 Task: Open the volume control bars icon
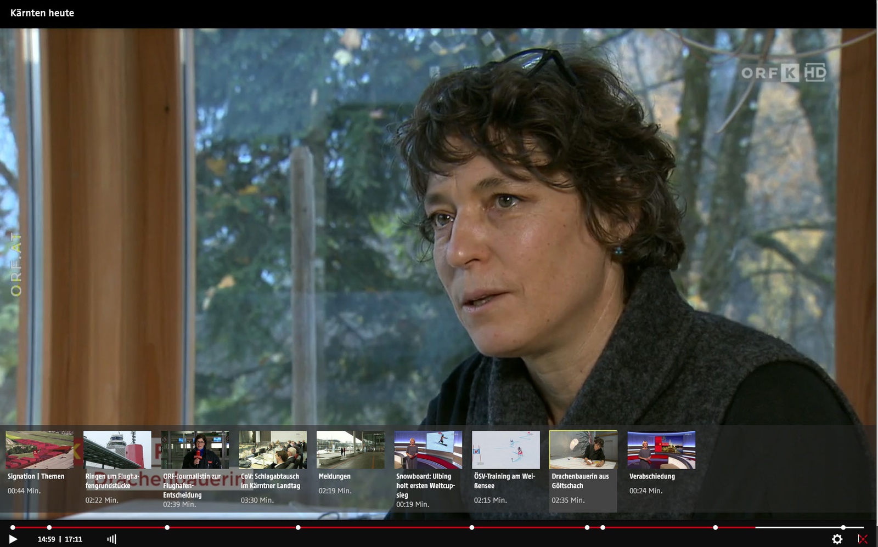point(111,539)
